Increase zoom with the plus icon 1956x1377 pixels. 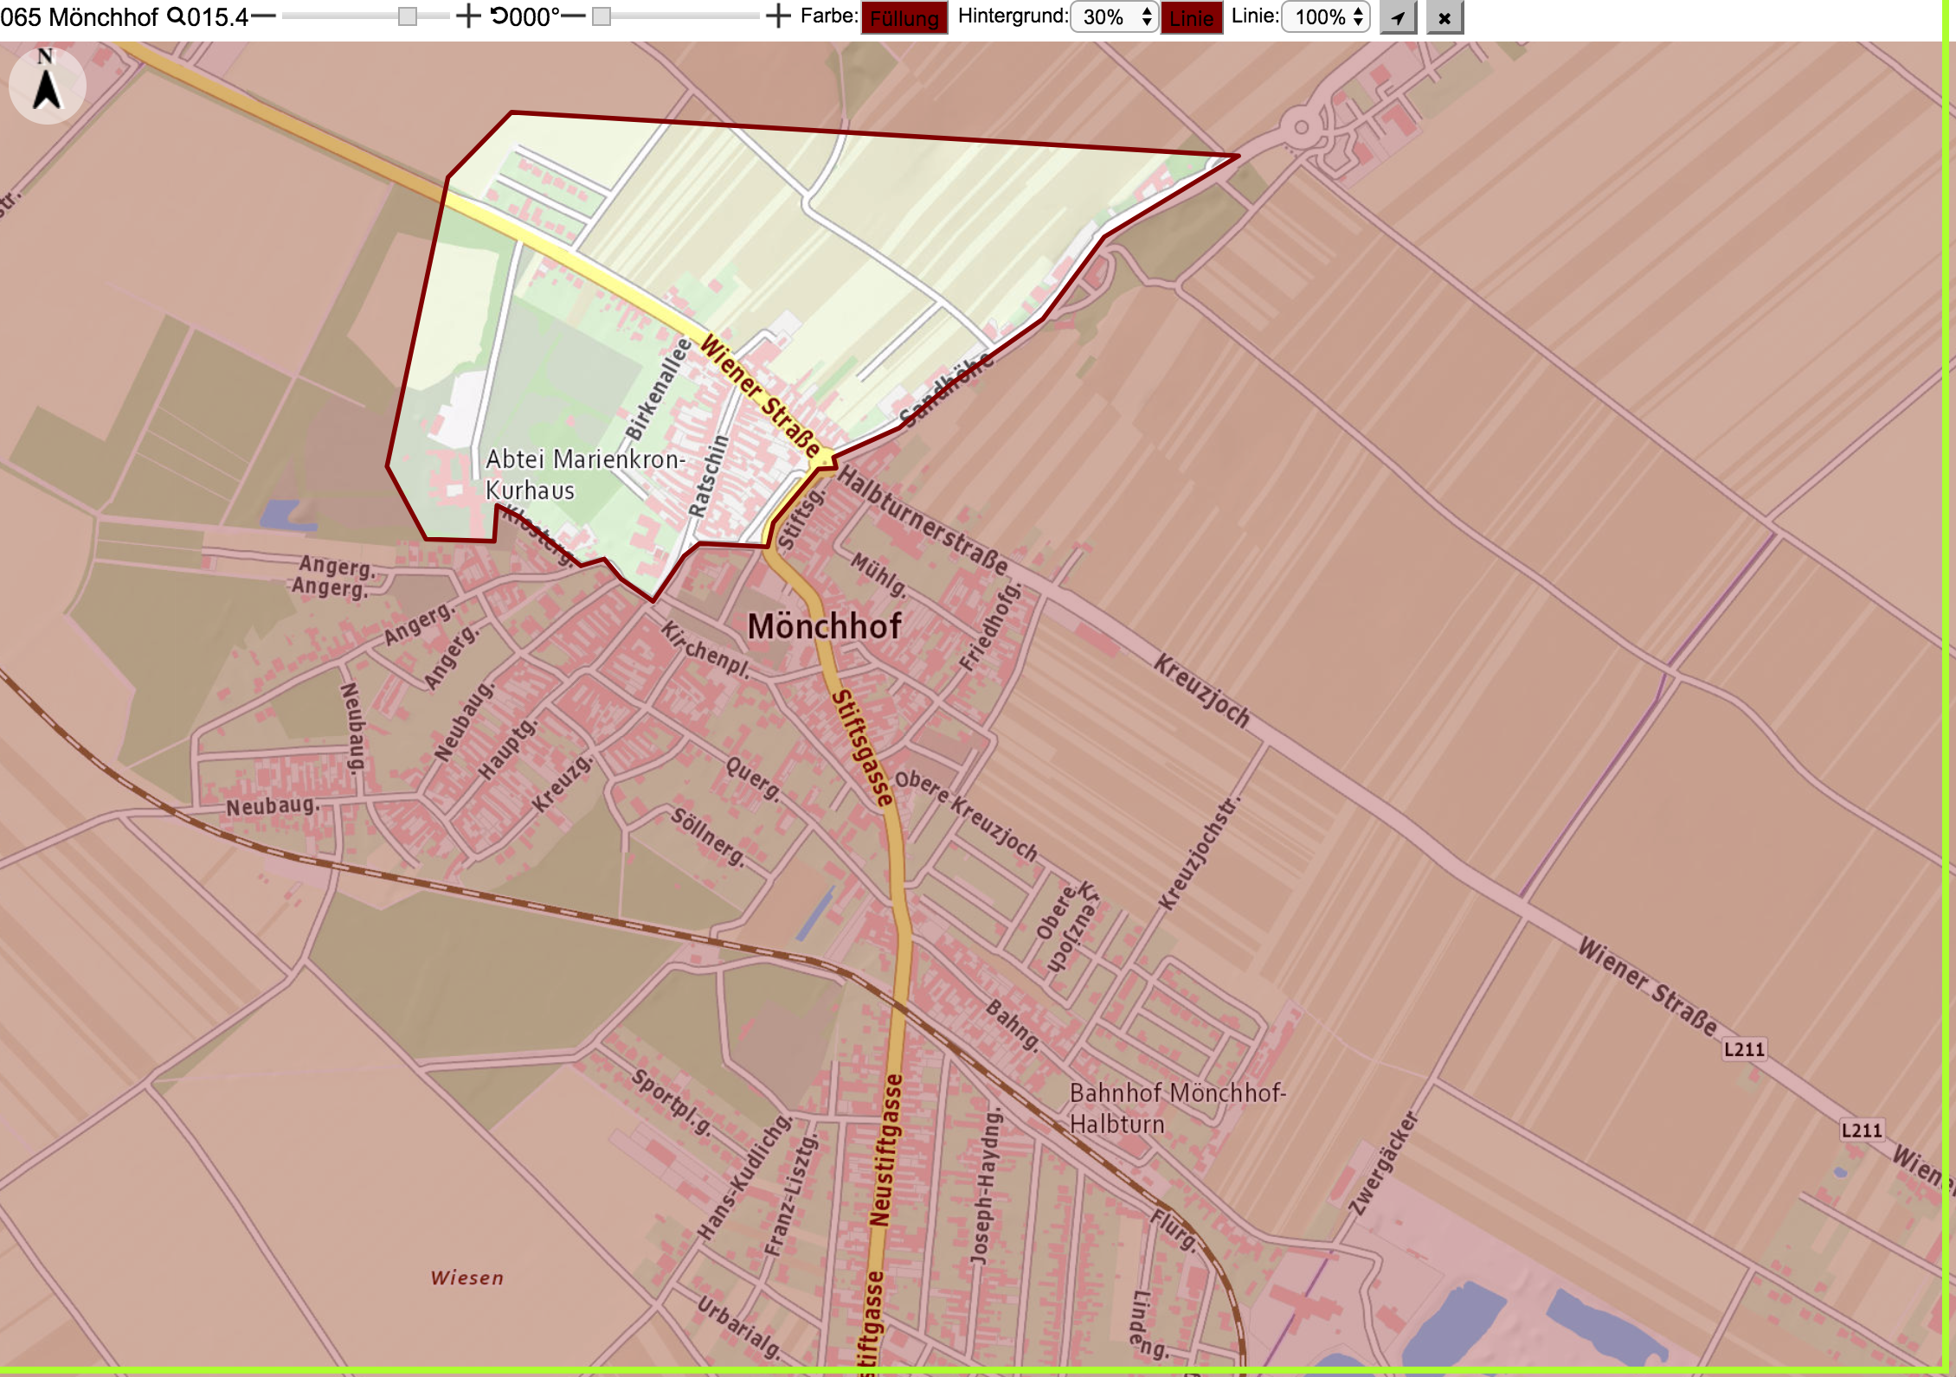pyautogui.click(x=468, y=16)
